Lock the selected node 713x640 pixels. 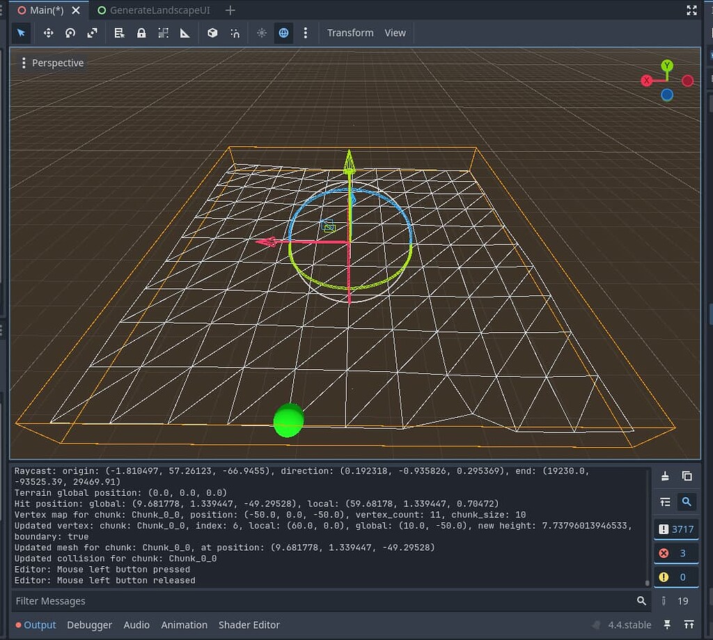point(141,33)
